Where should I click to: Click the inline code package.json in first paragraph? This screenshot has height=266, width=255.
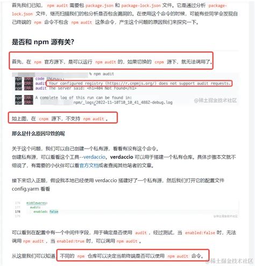[x=100, y=5]
